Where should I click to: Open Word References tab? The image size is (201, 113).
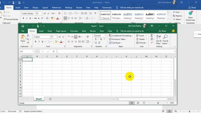[57, 8]
